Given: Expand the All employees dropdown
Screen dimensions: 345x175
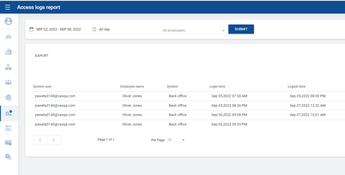Looking at the screenshot, I should tap(194, 30).
